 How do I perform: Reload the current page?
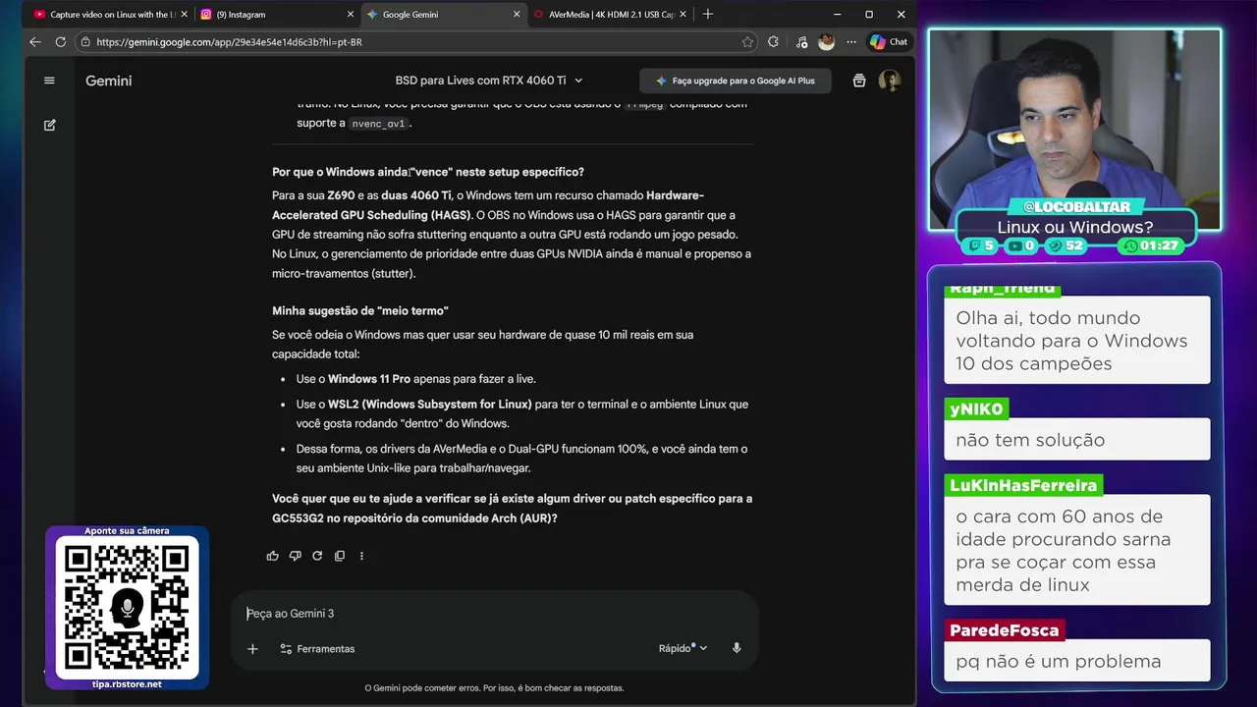pyautogui.click(x=61, y=42)
